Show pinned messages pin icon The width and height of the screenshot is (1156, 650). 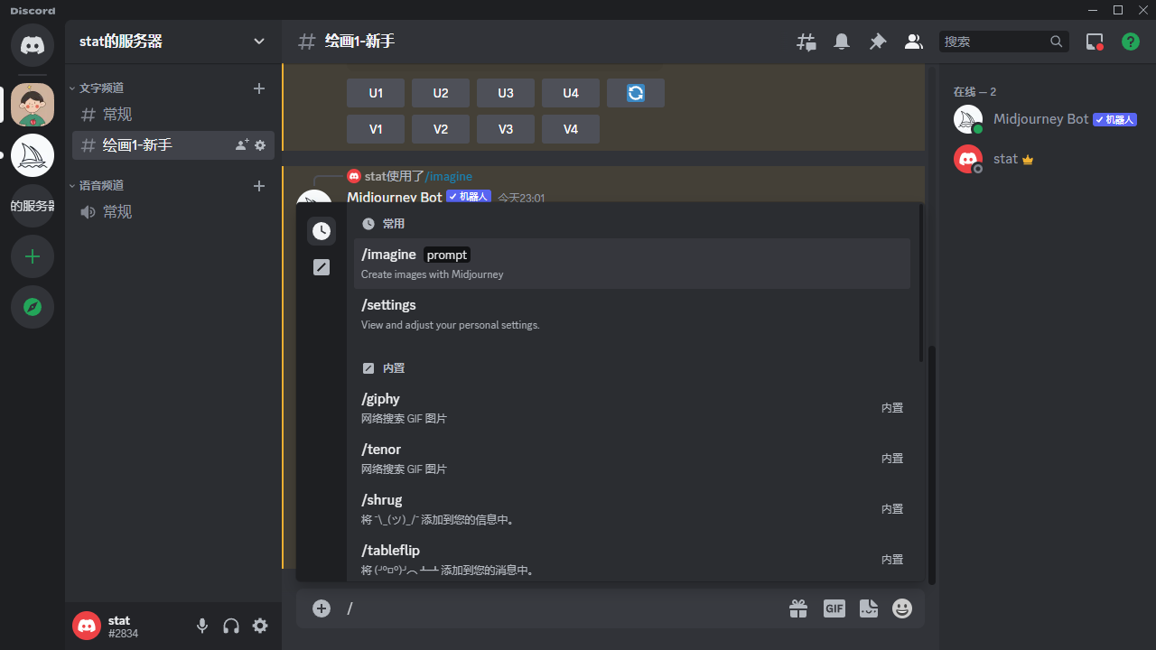878,42
